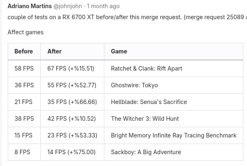This screenshot has width=247, height=166.
Task: Select the Ghostwire: Tokyo game cell
Action: click(x=134, y=85)
